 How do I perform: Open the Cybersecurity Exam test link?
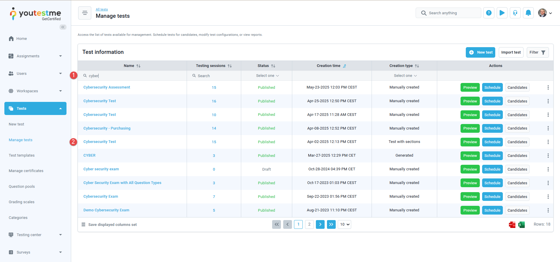[101, 196]
